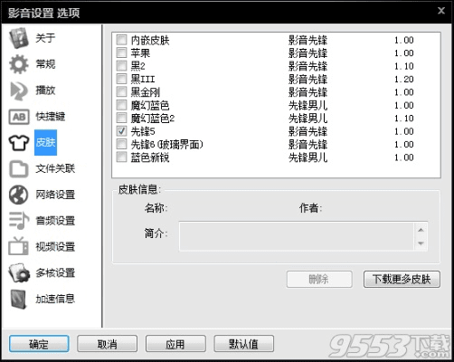
Task: Click version 1.20 in 黑III row
Action: pyautogui.click(x=404, y=79)
